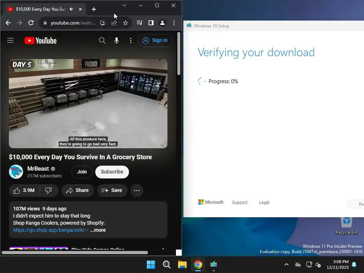Click the address bar URL
The width and height of the screenshot is (364, 273).
click(x=73, y=23)
